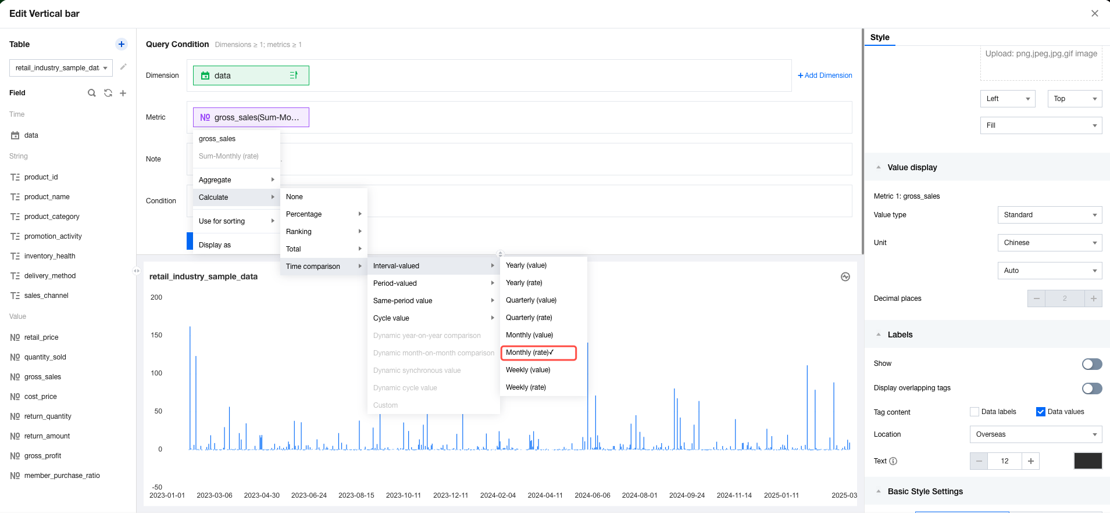Check the Data labels checkbox
Screen dimensions: 1110x518
click(975, 412)
